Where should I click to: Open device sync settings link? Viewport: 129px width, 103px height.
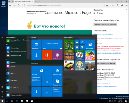(109, 53)
